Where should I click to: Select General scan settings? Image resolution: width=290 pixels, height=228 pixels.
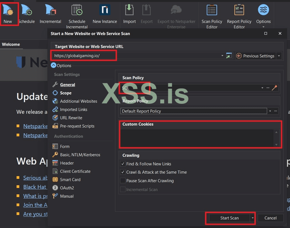68,84
